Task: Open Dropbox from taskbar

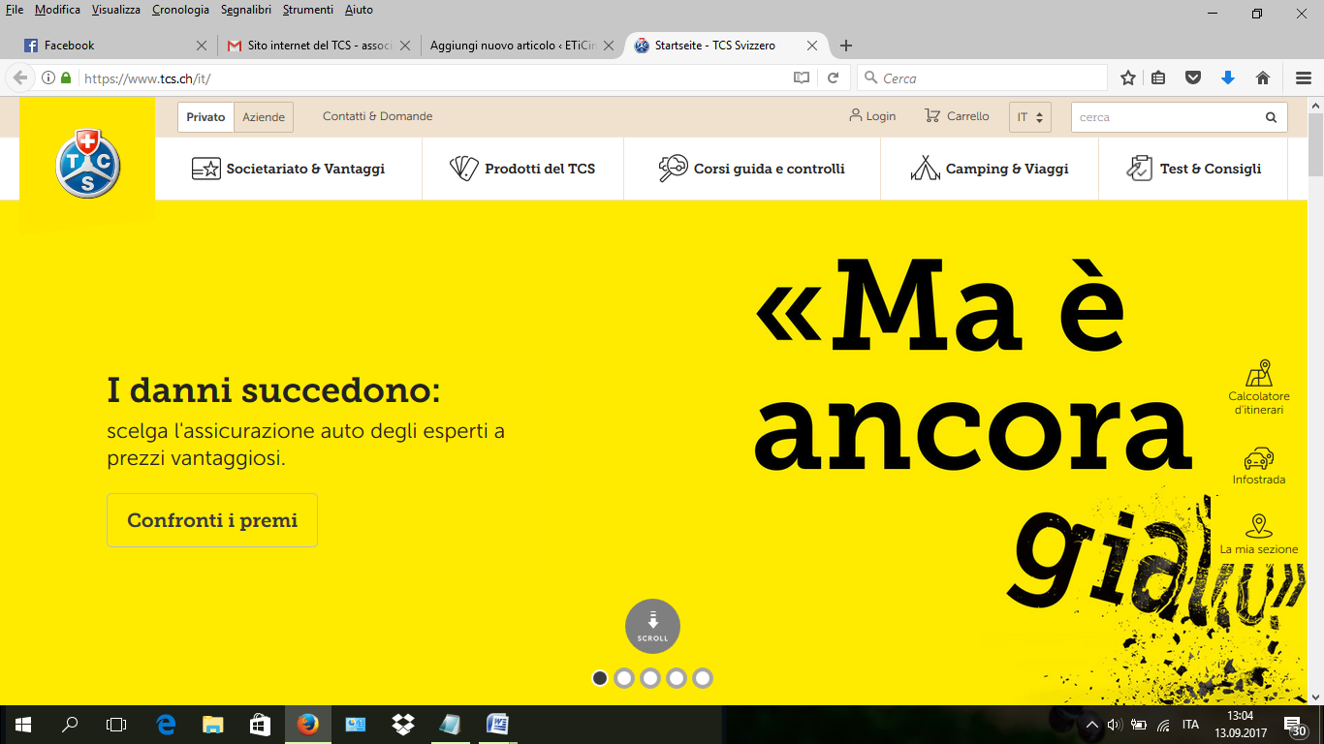Action: coord(403,724)
